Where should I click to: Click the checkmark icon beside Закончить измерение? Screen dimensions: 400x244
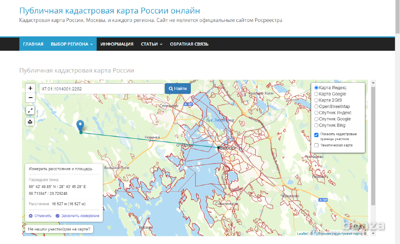click(x=58, y=216)
